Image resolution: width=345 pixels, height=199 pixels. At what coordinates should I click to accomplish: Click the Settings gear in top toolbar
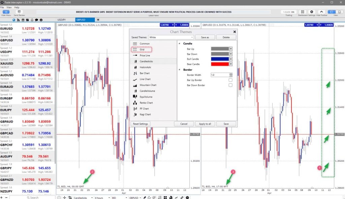tap(311, 12)
